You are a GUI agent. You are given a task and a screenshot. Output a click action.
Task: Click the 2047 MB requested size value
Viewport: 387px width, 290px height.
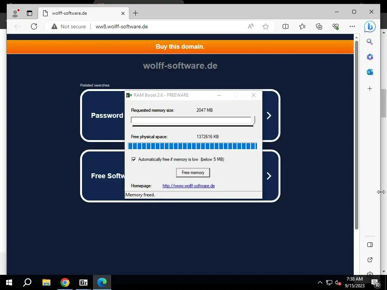204,110
